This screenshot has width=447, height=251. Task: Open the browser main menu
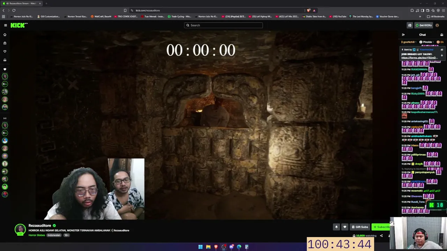tap(444, 10)
